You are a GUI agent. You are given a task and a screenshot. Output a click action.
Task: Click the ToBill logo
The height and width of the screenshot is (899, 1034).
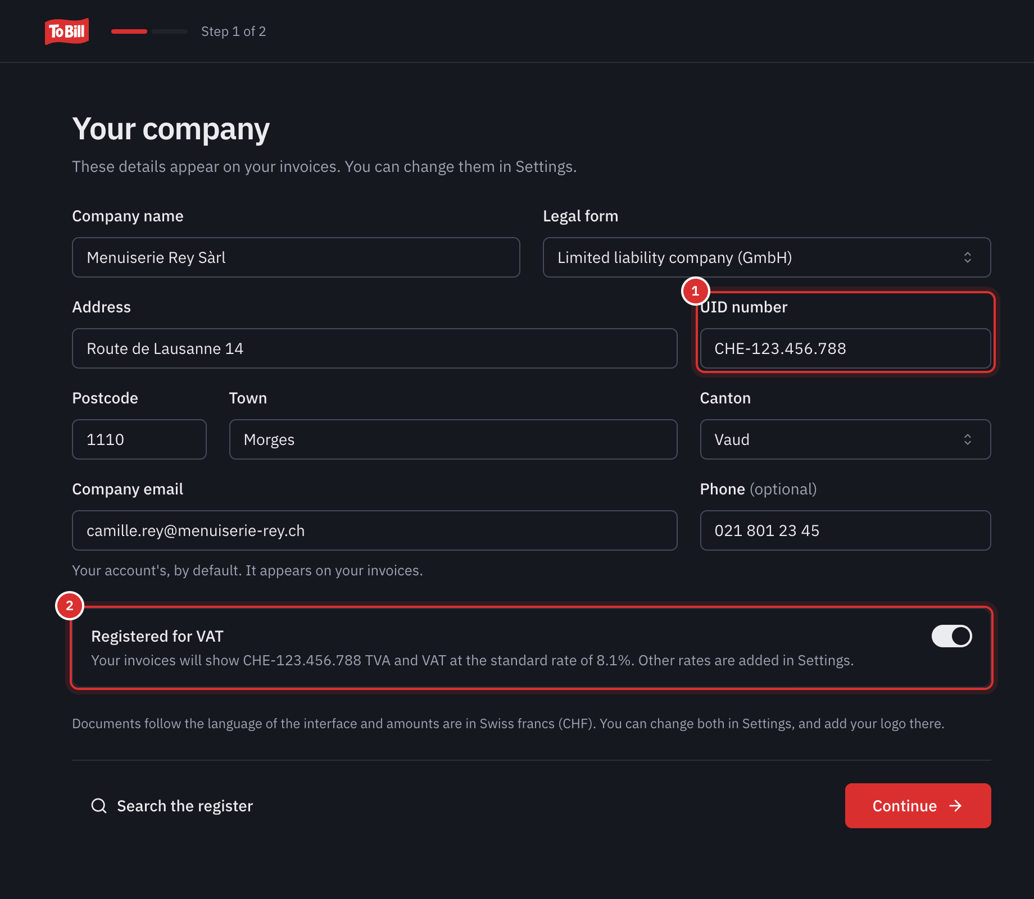67,31
